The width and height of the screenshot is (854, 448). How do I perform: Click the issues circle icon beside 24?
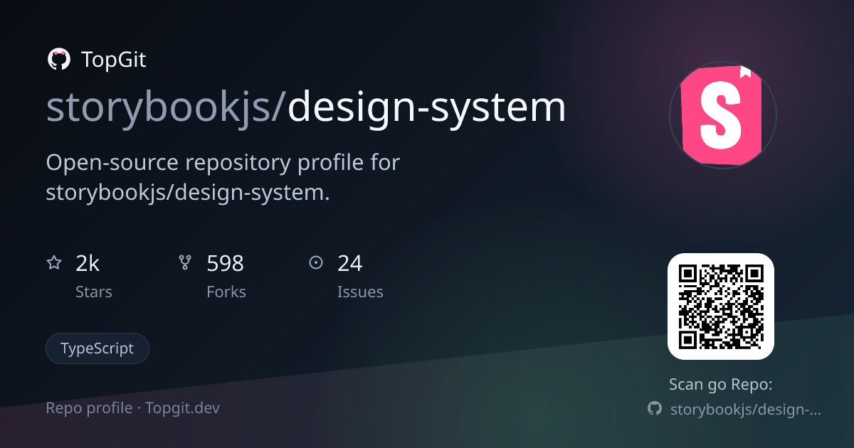tap(316, 263)
